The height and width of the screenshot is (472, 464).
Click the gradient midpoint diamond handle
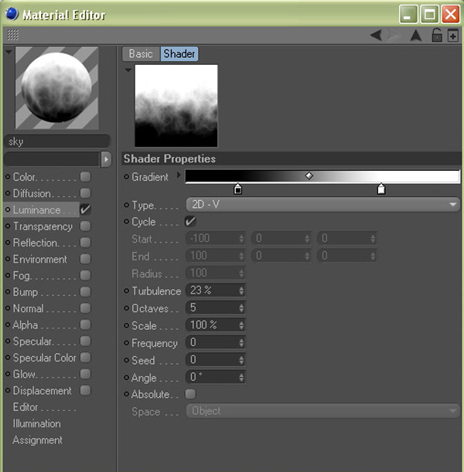click(309, 176)
